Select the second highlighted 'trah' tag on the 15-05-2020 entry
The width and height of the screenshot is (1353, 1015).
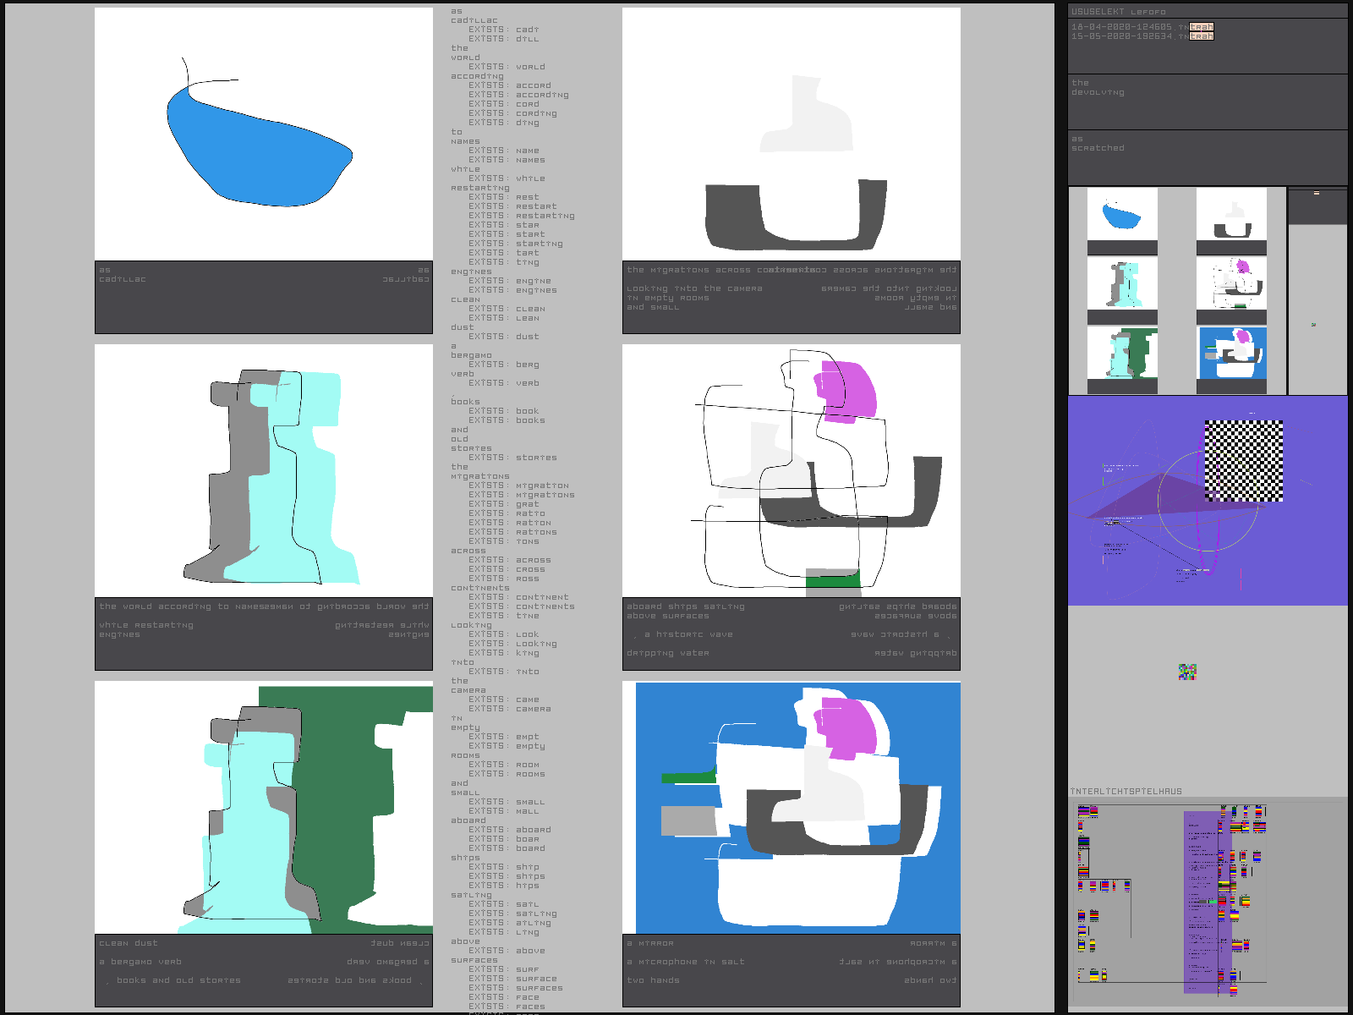1202,36
